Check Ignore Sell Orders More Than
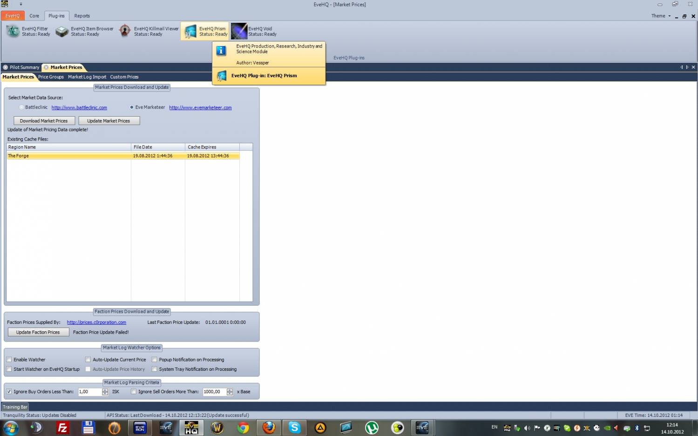 [x=134, y=392]
